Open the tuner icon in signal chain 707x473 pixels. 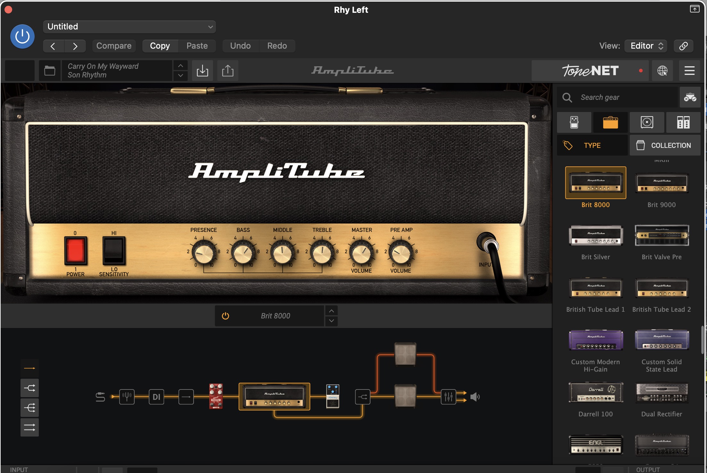(x=127, y=397)
